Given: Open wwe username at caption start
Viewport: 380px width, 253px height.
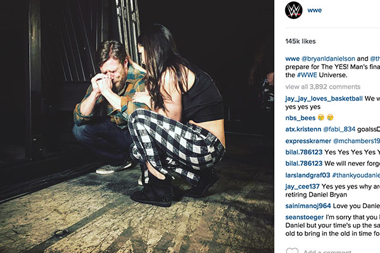Looking at the screenshot, I should pos(293,59).
